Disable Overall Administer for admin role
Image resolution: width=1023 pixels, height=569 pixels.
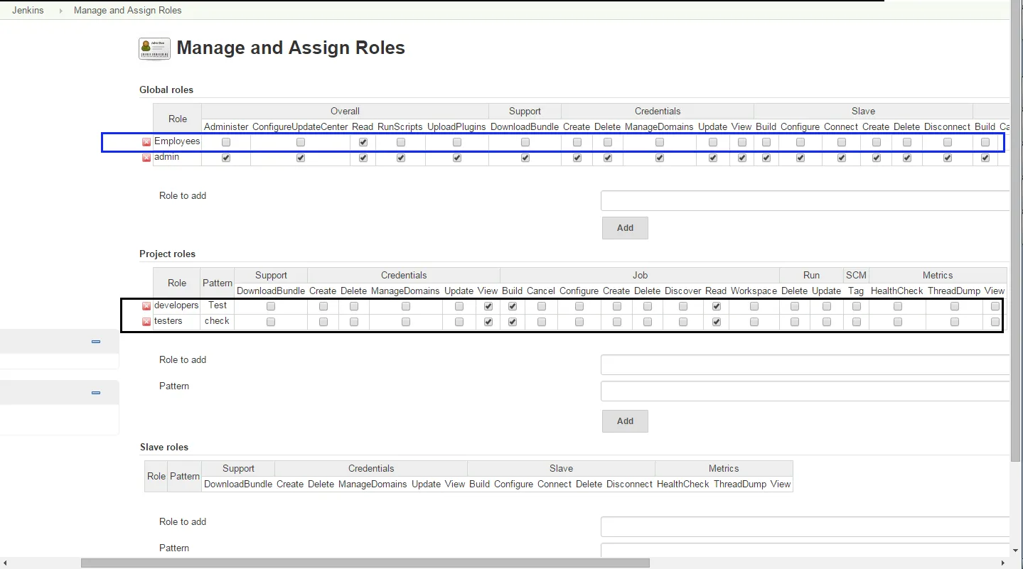point(226,158)
